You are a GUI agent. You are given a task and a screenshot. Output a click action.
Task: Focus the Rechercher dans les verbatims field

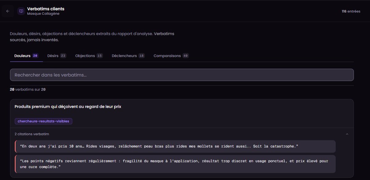tap(182, 75)
